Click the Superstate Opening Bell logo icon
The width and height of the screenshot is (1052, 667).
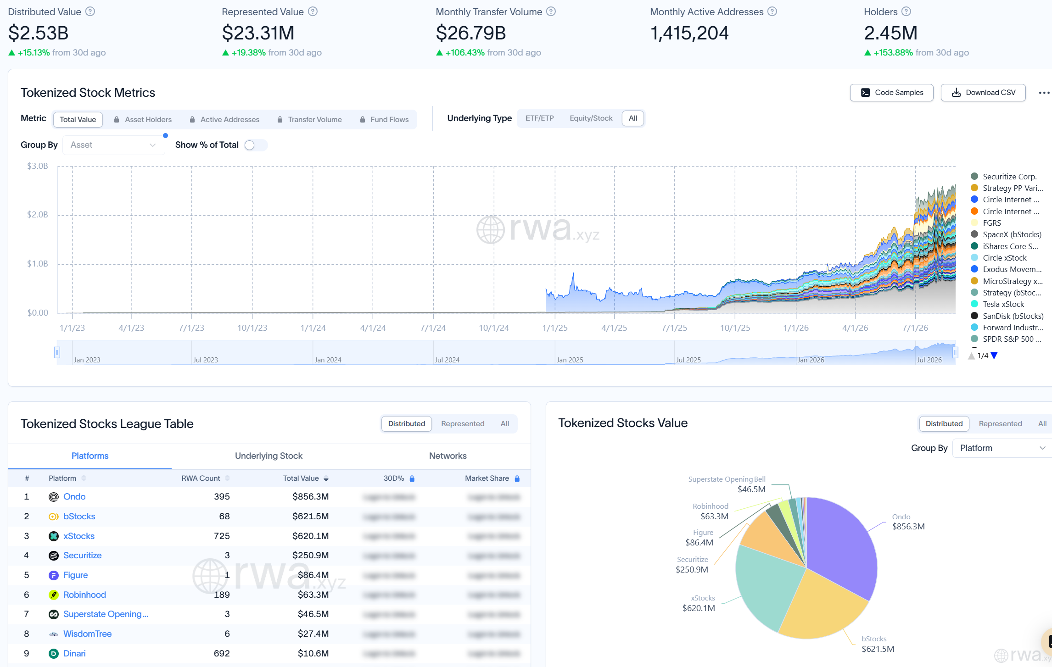[x=54, y=614]
